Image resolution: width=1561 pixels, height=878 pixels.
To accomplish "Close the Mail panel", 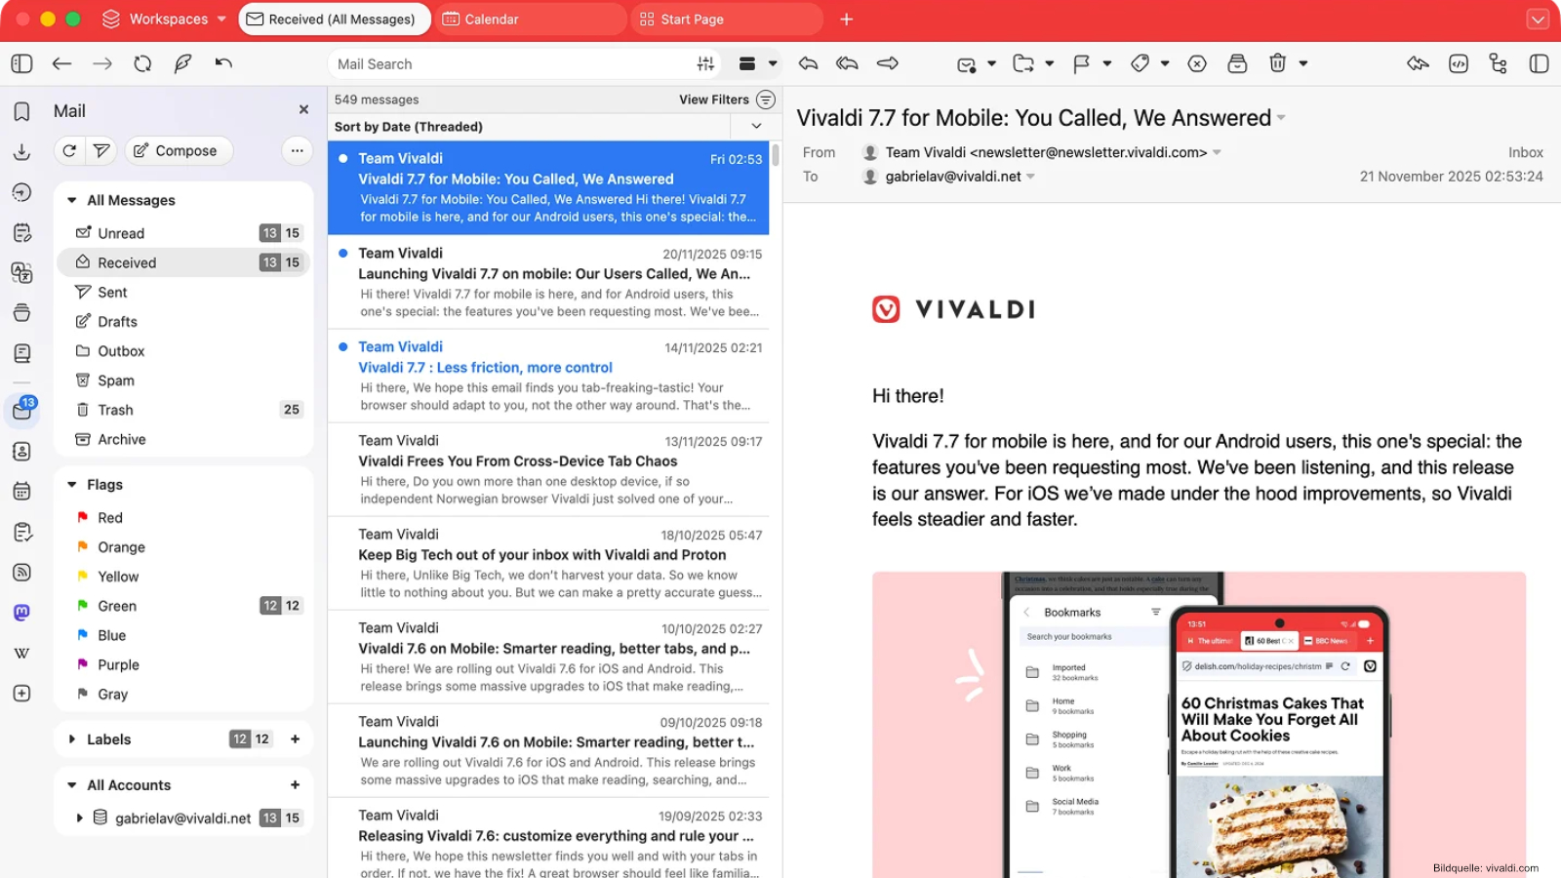I will pyautogui.click(x=303, y=110).
